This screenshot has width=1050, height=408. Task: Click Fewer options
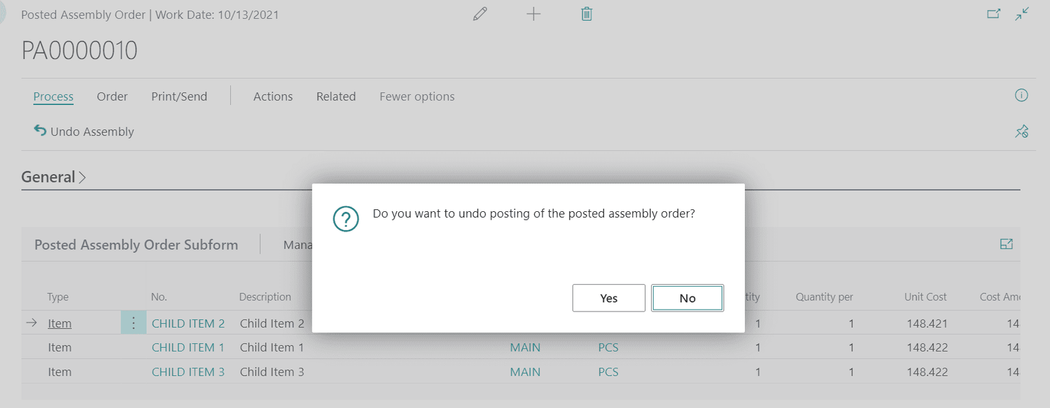(x=417, y=96)
